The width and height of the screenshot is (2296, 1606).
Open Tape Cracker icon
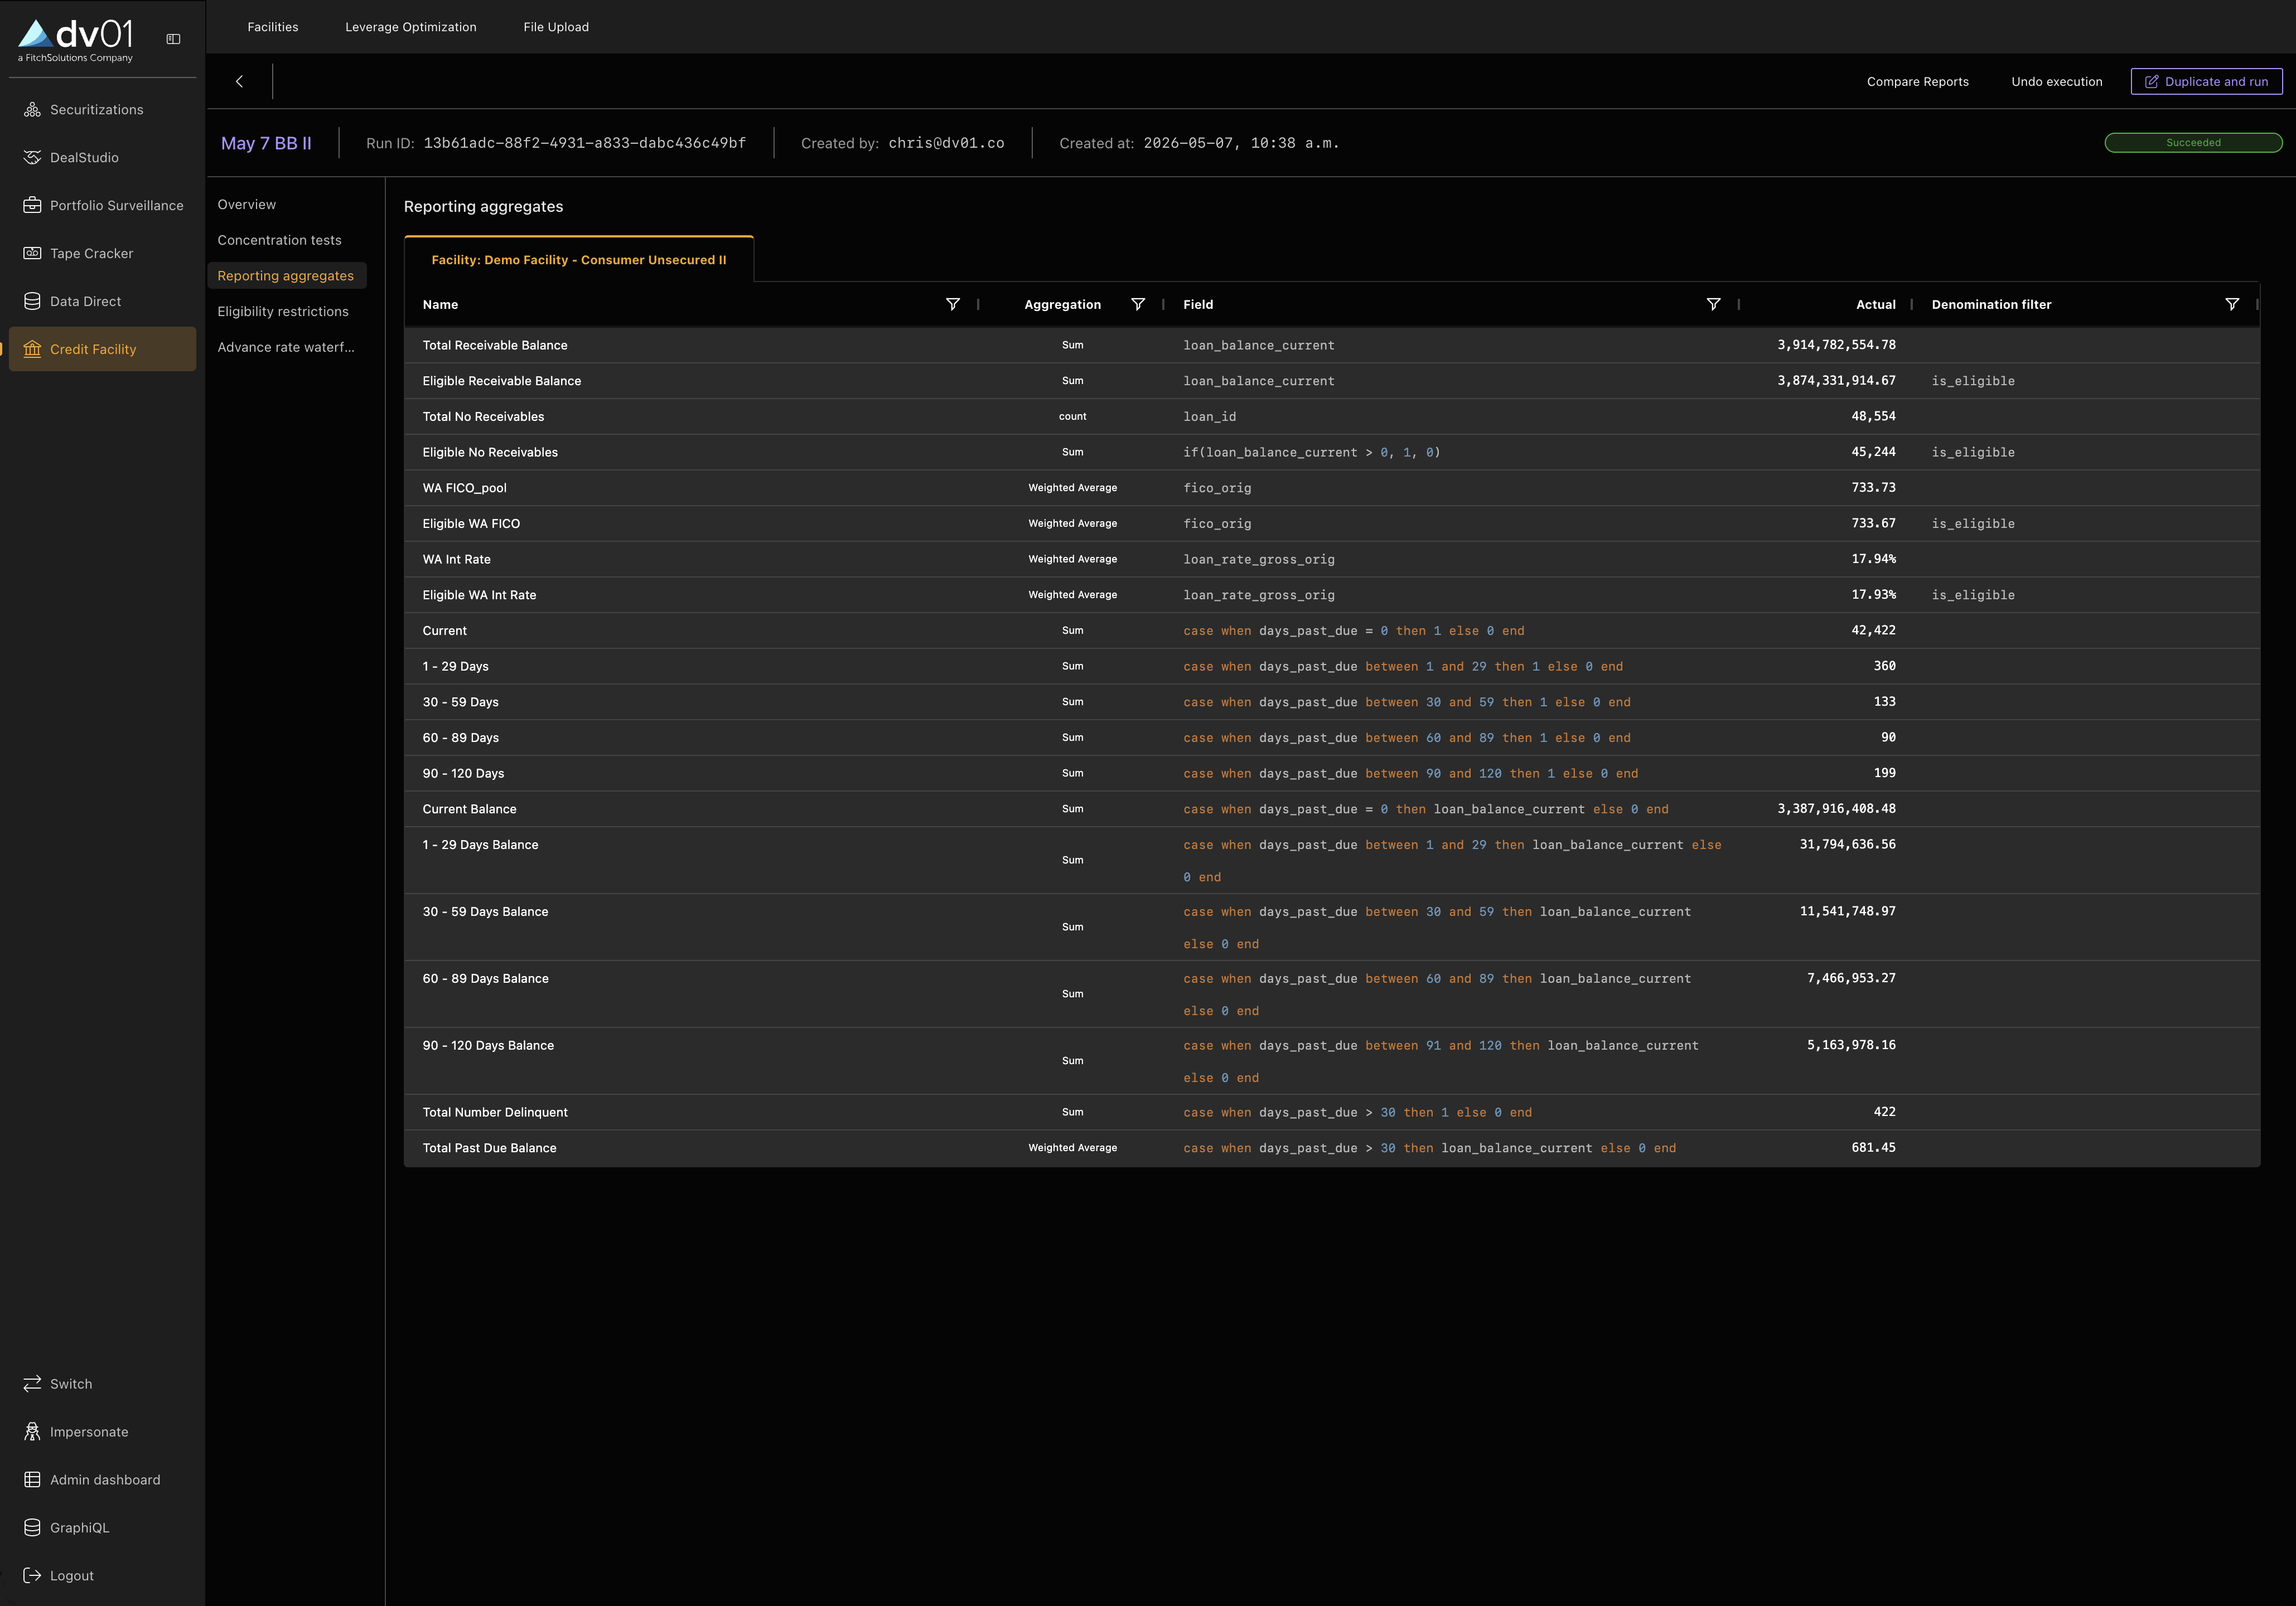pos(32,254)
